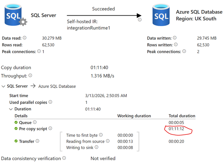This screenshot has width=223, height=163.
Task: Click the Pre copy script duration 01:11:12
Action: click(176, 129)
